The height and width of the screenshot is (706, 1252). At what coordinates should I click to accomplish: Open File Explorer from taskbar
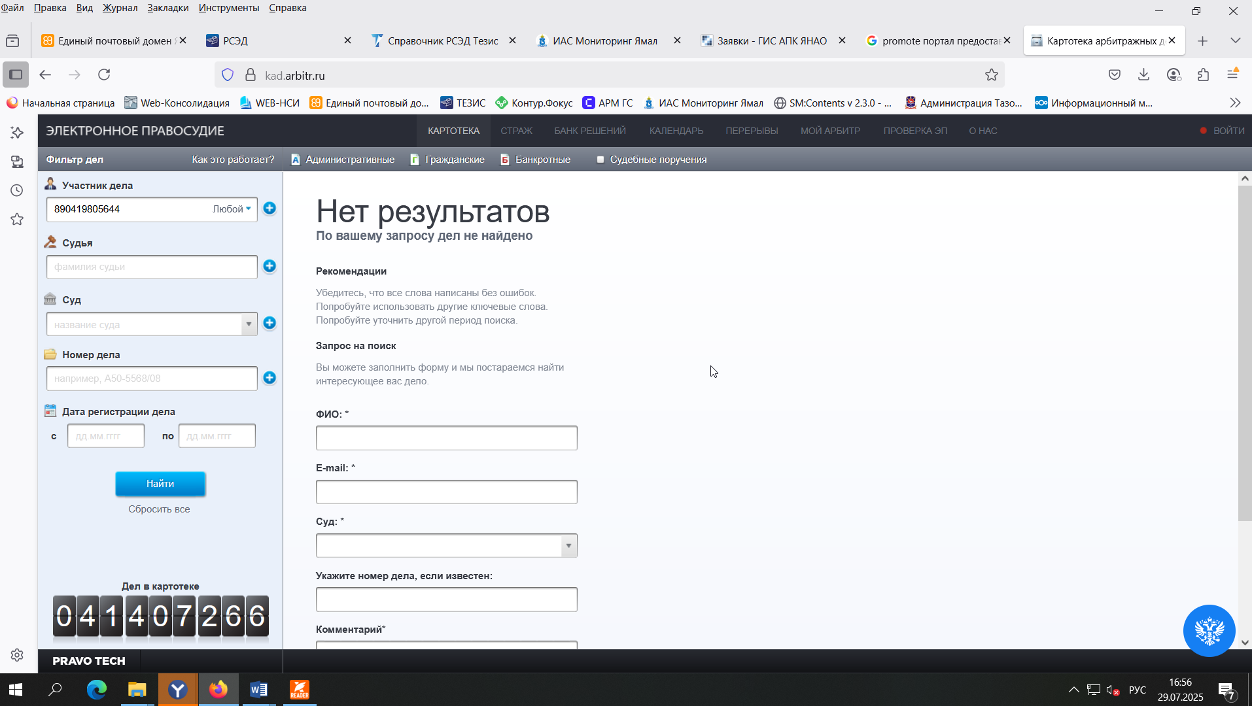click(x=137, y=690)
